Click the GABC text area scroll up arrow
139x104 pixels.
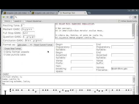(x=134, y=77)
